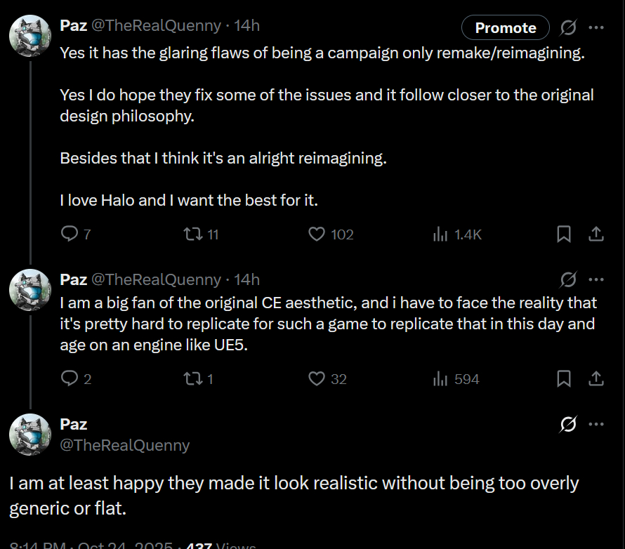Bookmark the second tweet about CE aesthetic

point(563,379)
